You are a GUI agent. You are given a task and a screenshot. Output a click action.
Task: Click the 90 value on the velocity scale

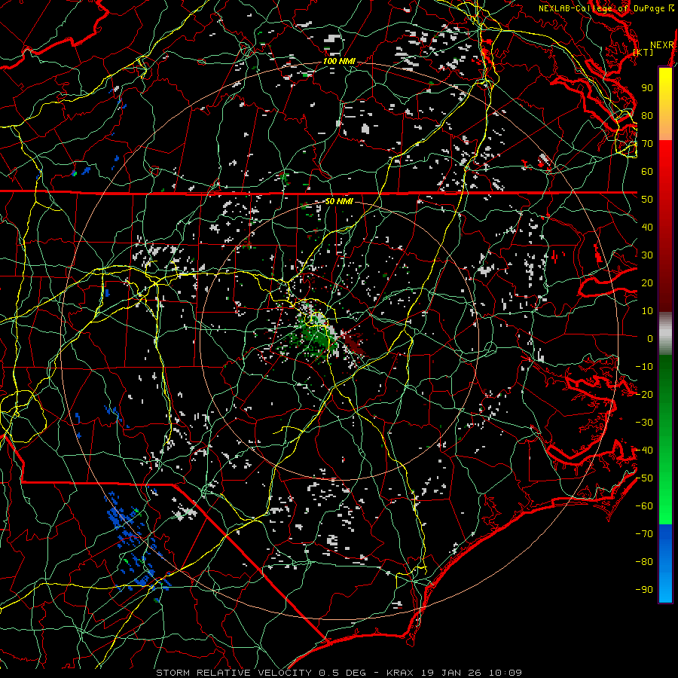647,88
